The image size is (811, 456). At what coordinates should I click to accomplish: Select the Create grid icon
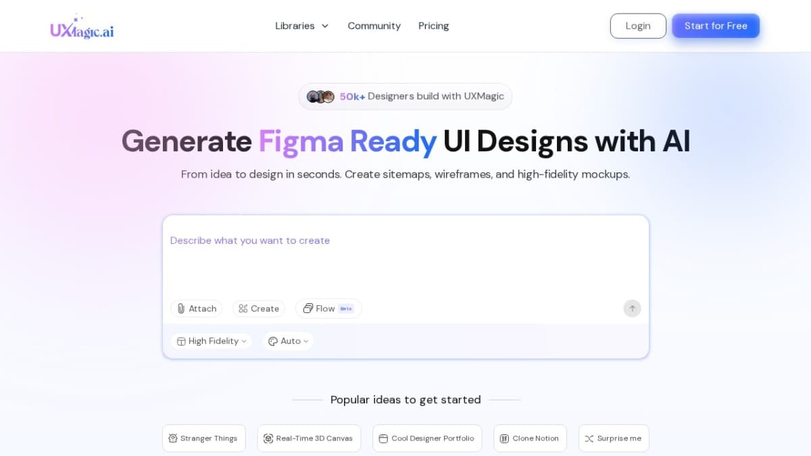(243, 308)
